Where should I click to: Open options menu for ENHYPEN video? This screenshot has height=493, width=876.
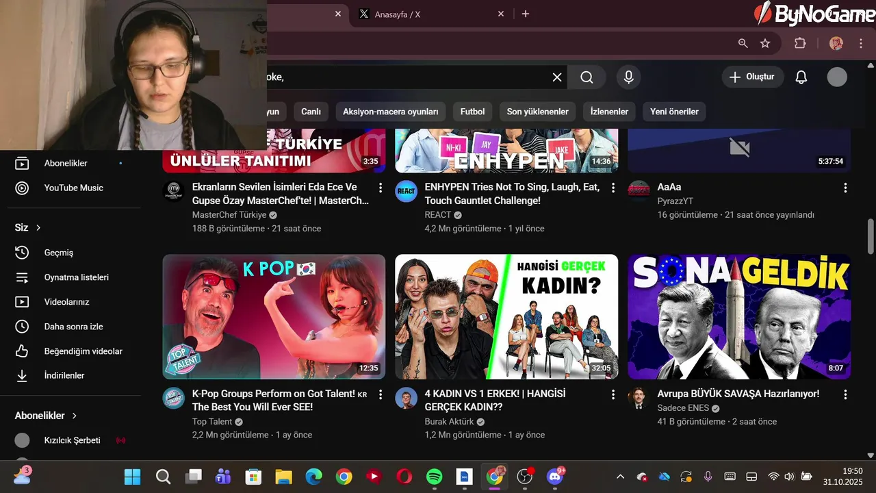pos(613,188)
